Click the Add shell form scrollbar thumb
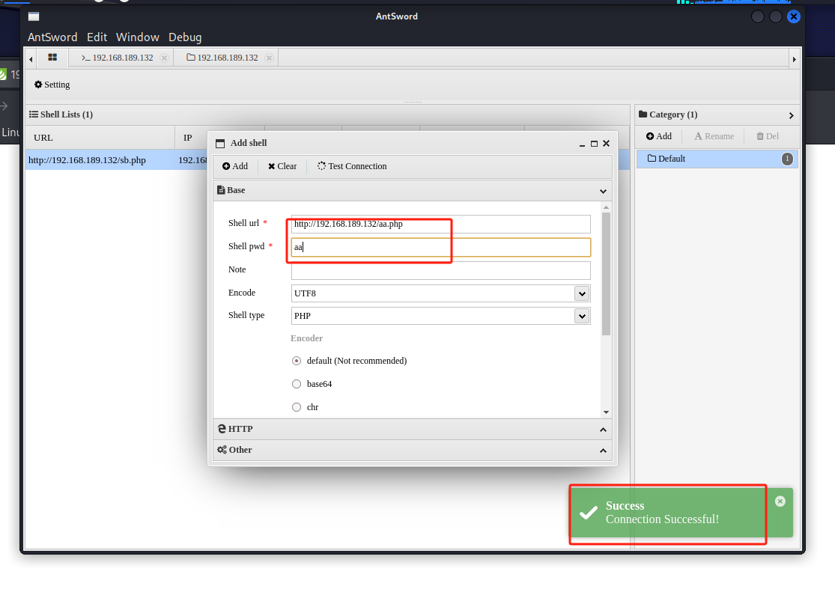 (606, 274)
